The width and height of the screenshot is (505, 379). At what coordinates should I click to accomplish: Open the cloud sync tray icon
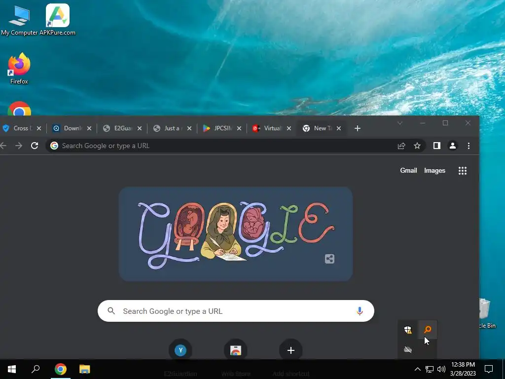(x=408, y=349)
